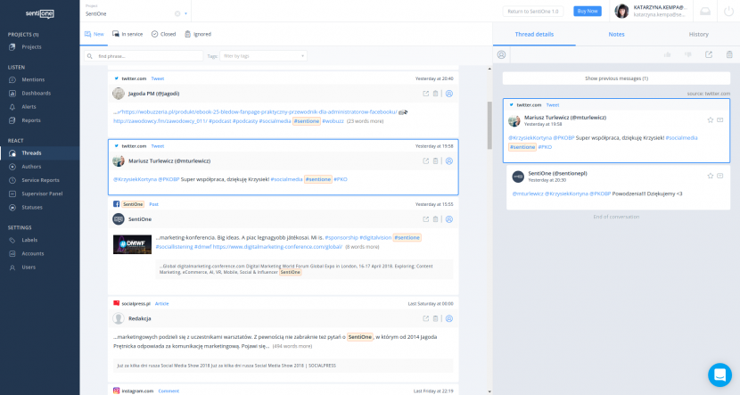Go to Alerts in the Listen menu

(x=30, y=106)
